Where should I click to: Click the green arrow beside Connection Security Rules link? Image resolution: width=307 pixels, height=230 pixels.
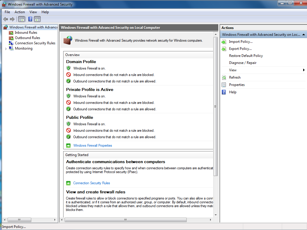[68, 183]
